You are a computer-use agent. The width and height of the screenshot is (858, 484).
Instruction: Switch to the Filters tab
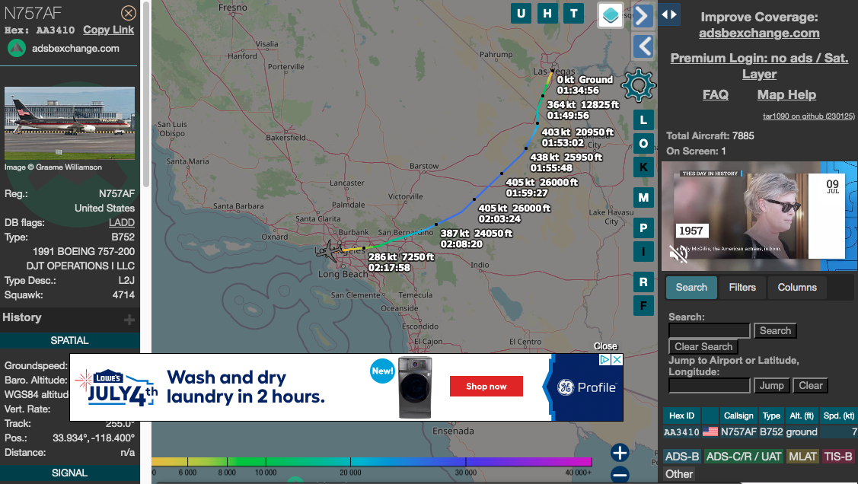tap(742, 288)
